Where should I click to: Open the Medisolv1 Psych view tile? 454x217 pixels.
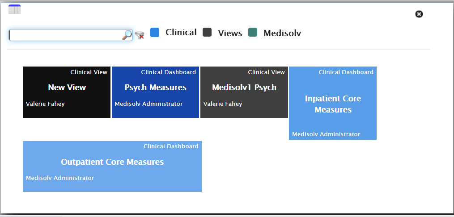point(244,92)
